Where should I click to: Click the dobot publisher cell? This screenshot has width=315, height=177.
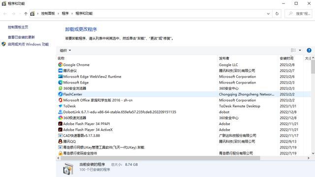pos(224,112)
